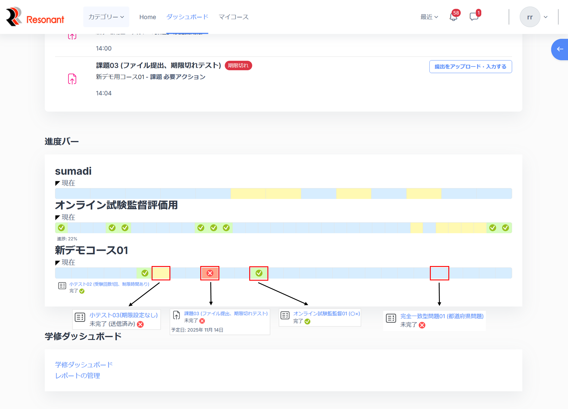Click the first green check in オンライン試験監督評価用 bar

pos(61,228)
